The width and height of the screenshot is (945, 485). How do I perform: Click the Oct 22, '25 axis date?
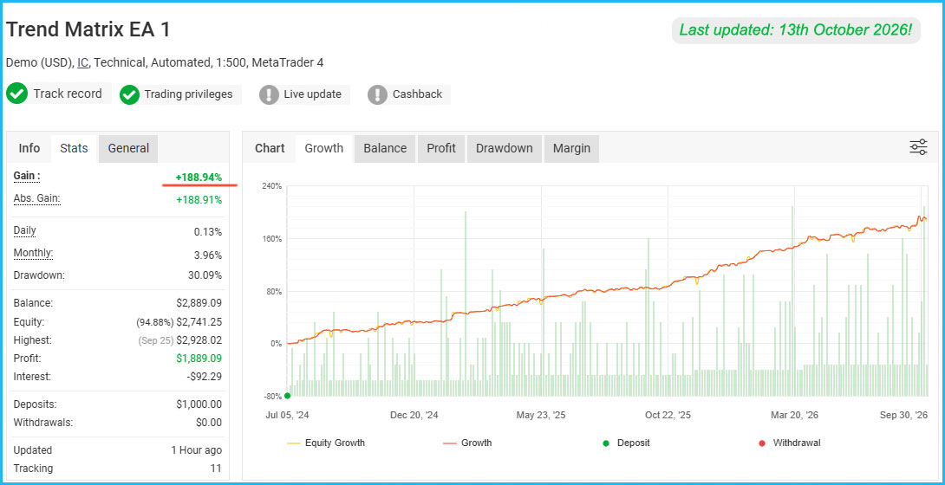668,415
